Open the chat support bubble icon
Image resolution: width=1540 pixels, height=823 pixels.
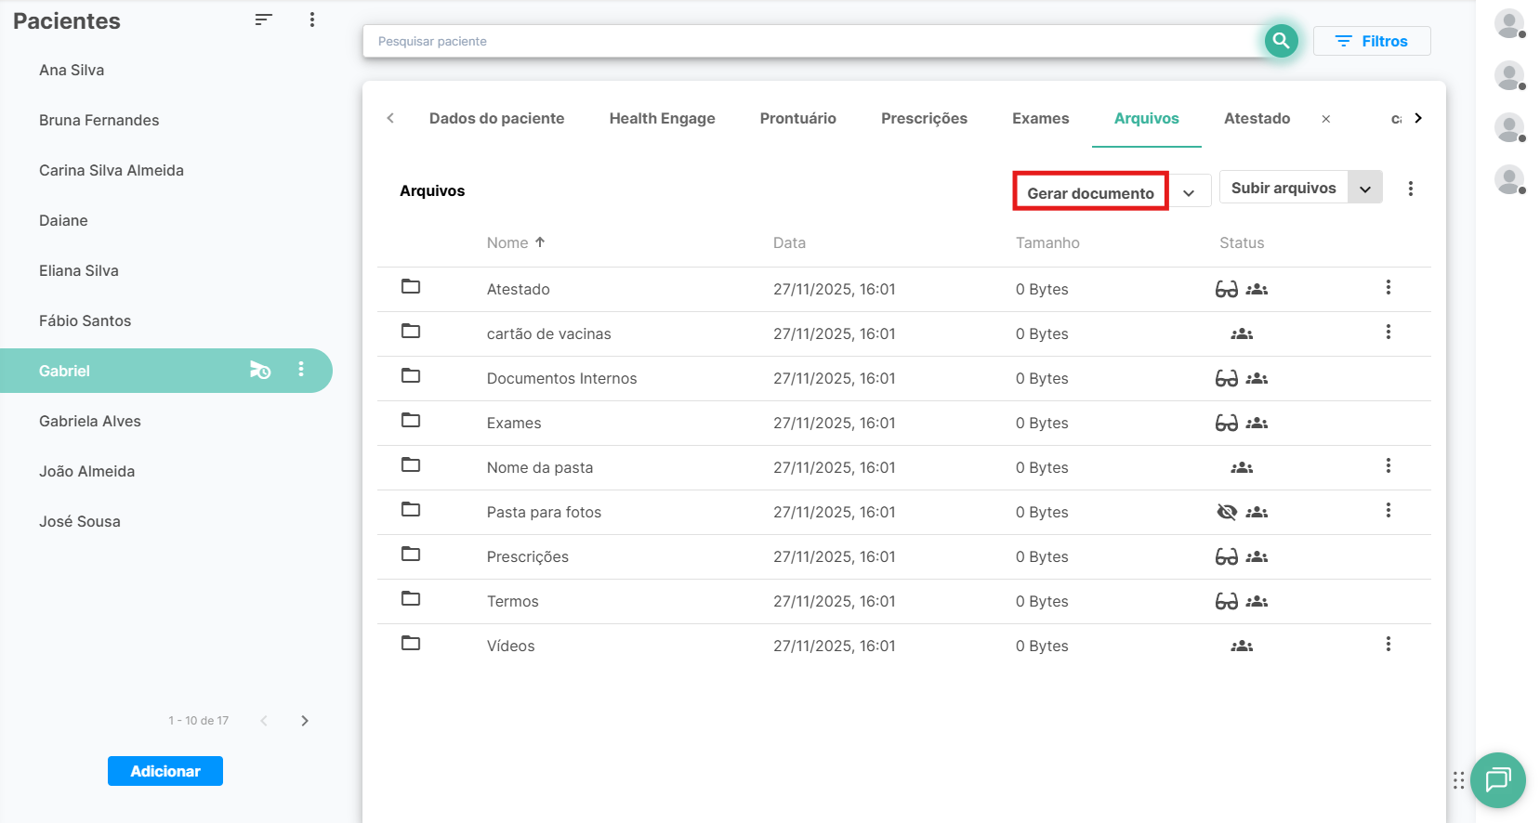click(1497, 779)
